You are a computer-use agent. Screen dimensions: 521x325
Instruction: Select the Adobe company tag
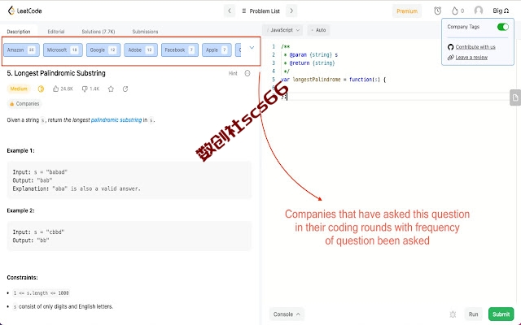click(141, 50)
